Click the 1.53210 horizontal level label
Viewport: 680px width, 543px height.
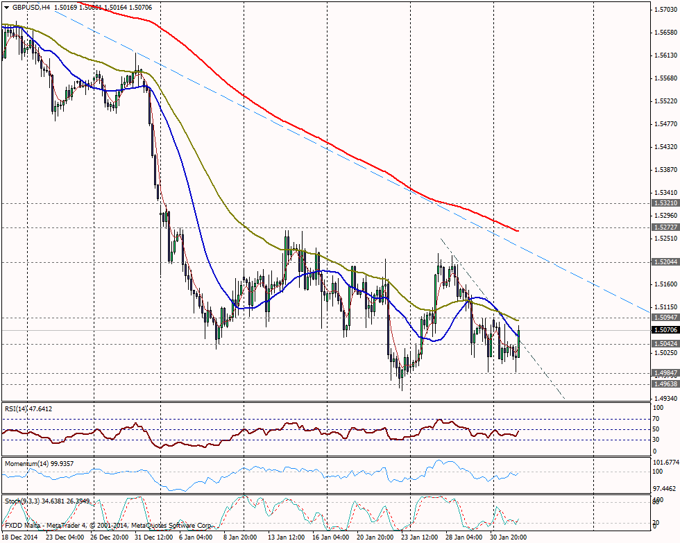tap(665, 203)
